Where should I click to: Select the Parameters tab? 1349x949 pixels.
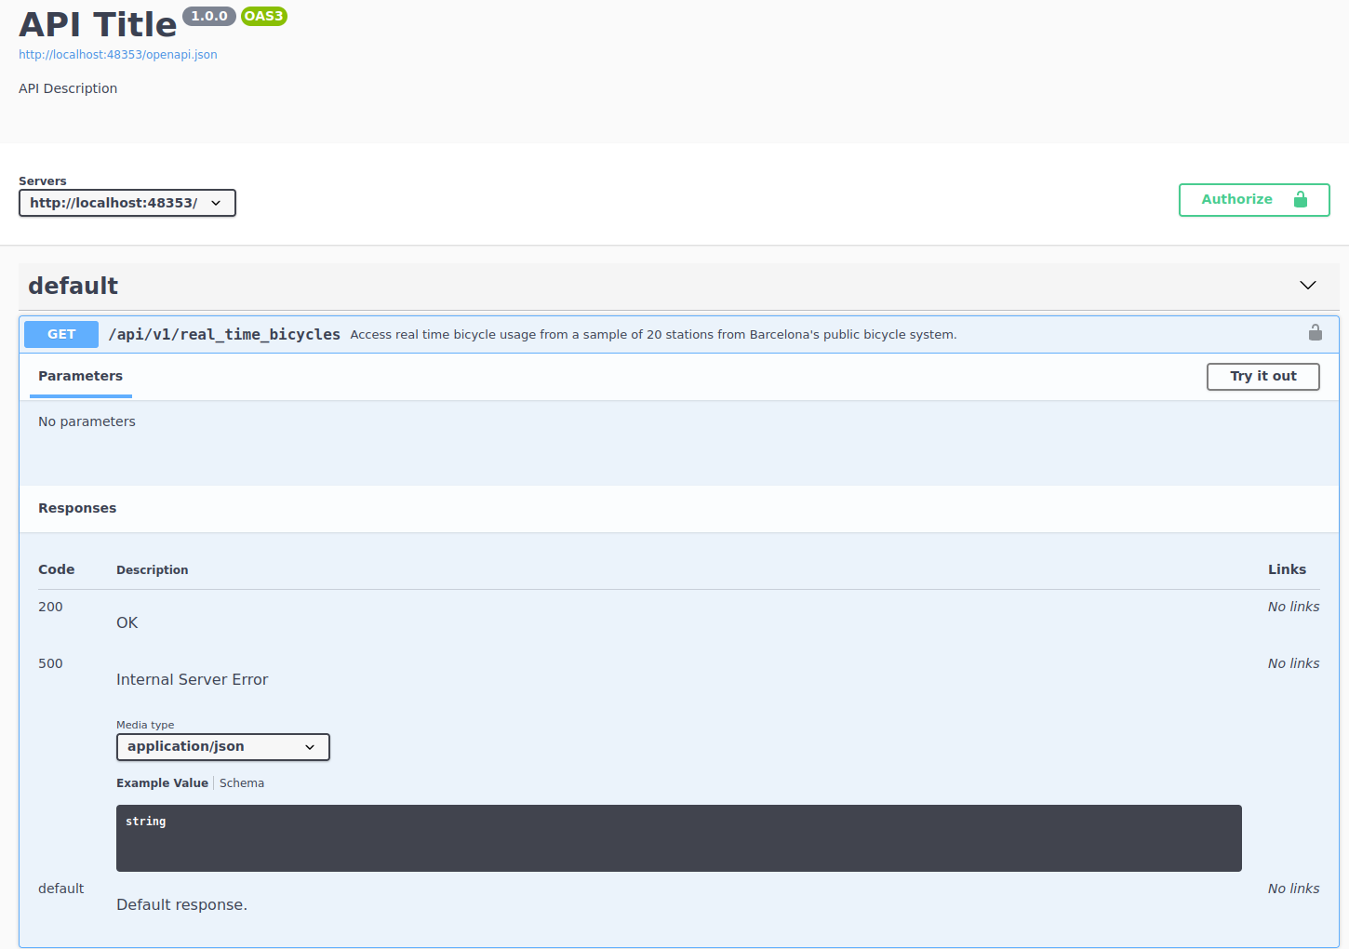80,376
